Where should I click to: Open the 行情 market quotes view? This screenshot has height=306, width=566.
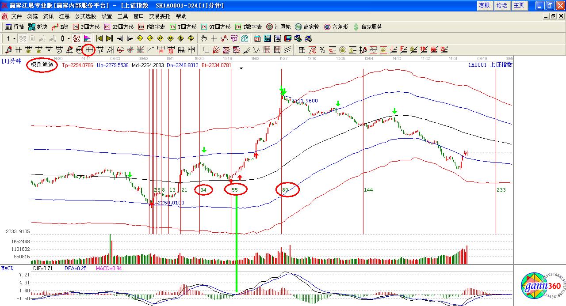coord(14,27)
